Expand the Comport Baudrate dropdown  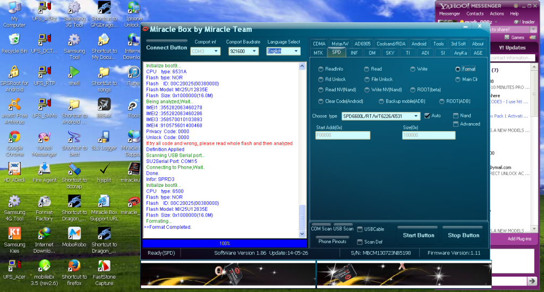tap(254, 51)
